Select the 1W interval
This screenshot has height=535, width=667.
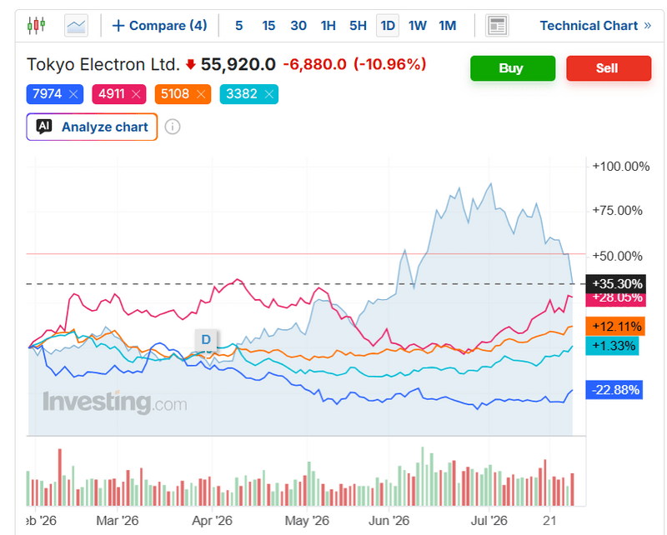click(418, 26)
